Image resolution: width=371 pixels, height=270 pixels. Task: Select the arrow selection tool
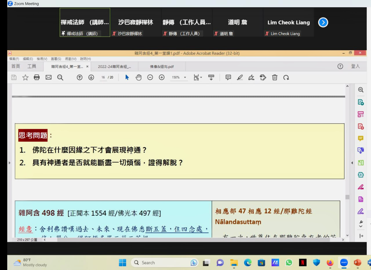click(127, 78)
